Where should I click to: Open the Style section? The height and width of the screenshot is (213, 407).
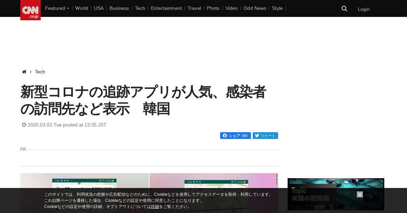[277, 8]
